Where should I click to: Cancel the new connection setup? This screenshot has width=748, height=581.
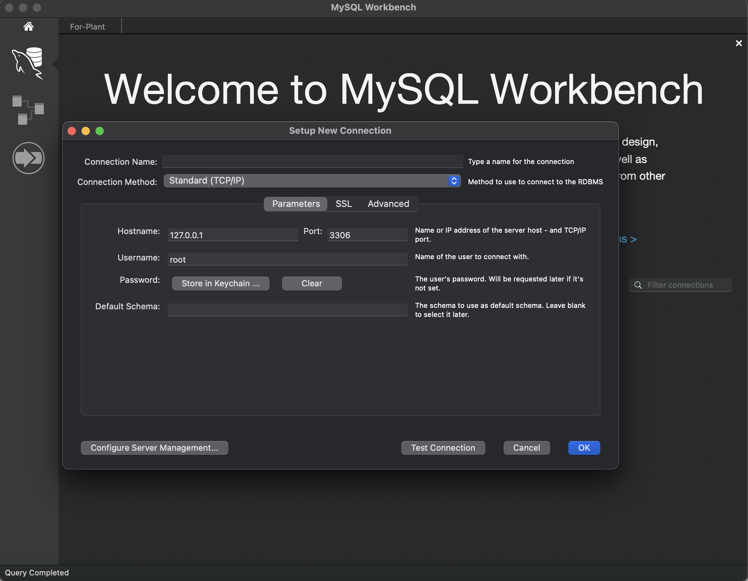[526, 448]
